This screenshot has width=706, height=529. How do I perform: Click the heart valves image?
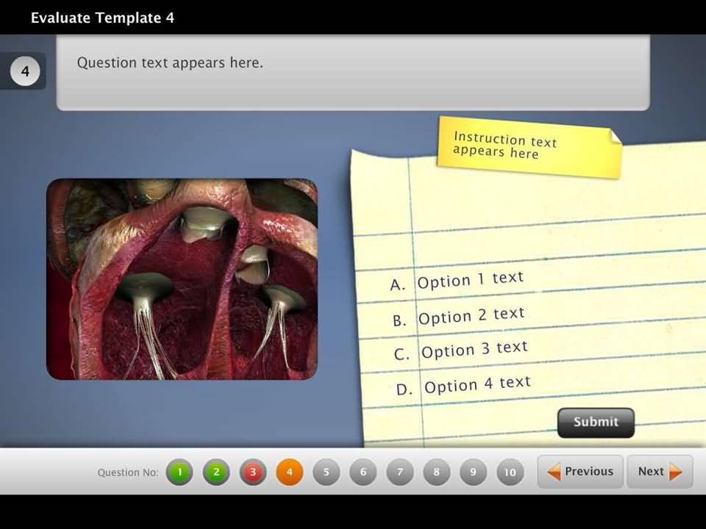[182, 279]
